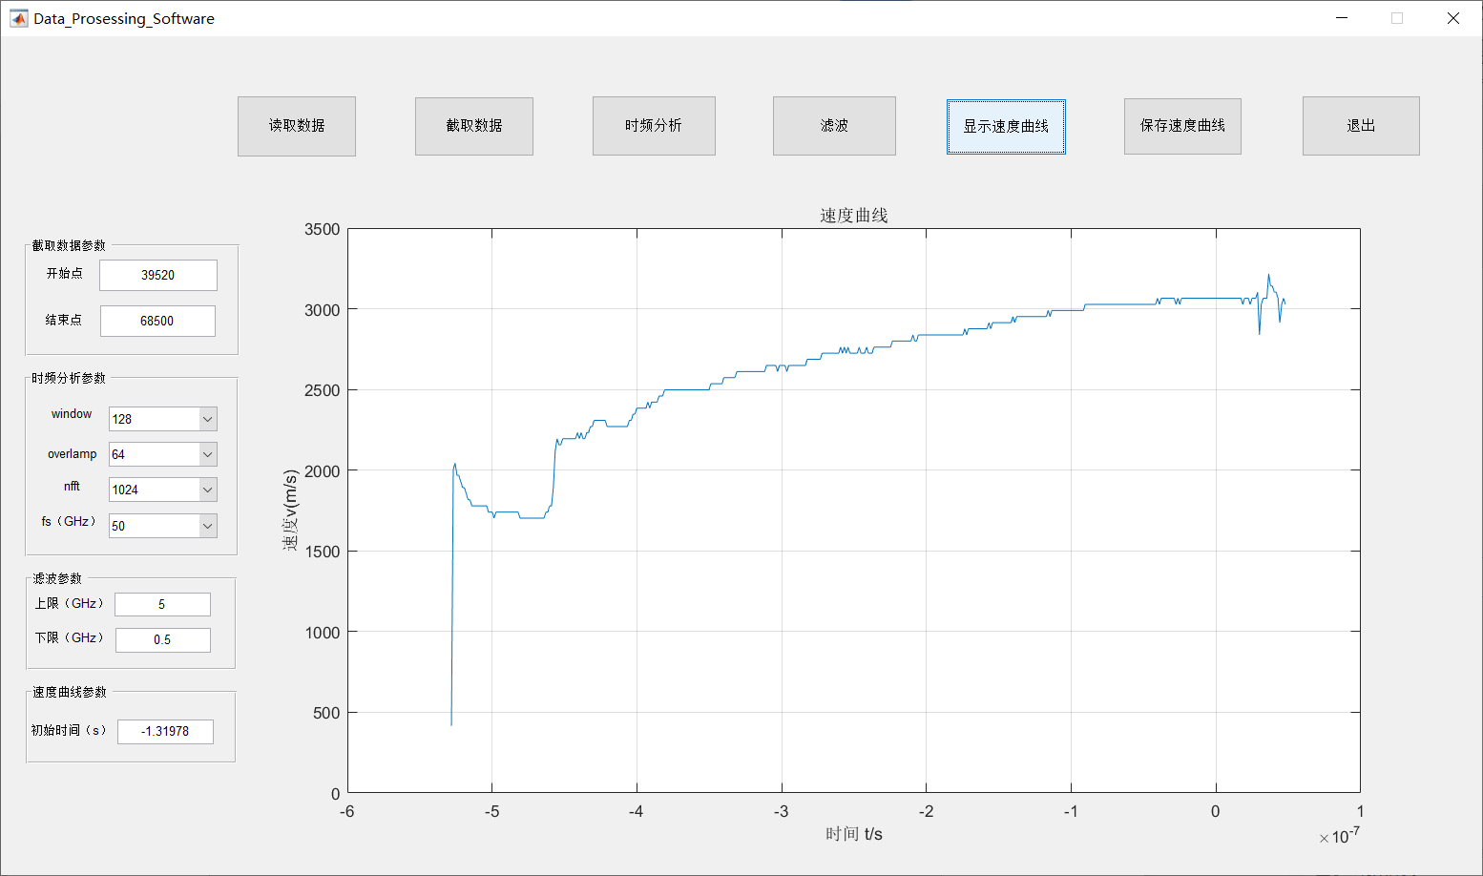Focus the 结束点 field with 68500

point(157,321)
